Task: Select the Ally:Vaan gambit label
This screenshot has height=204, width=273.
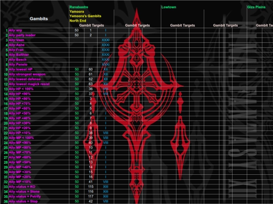Action: click(16, 40)
